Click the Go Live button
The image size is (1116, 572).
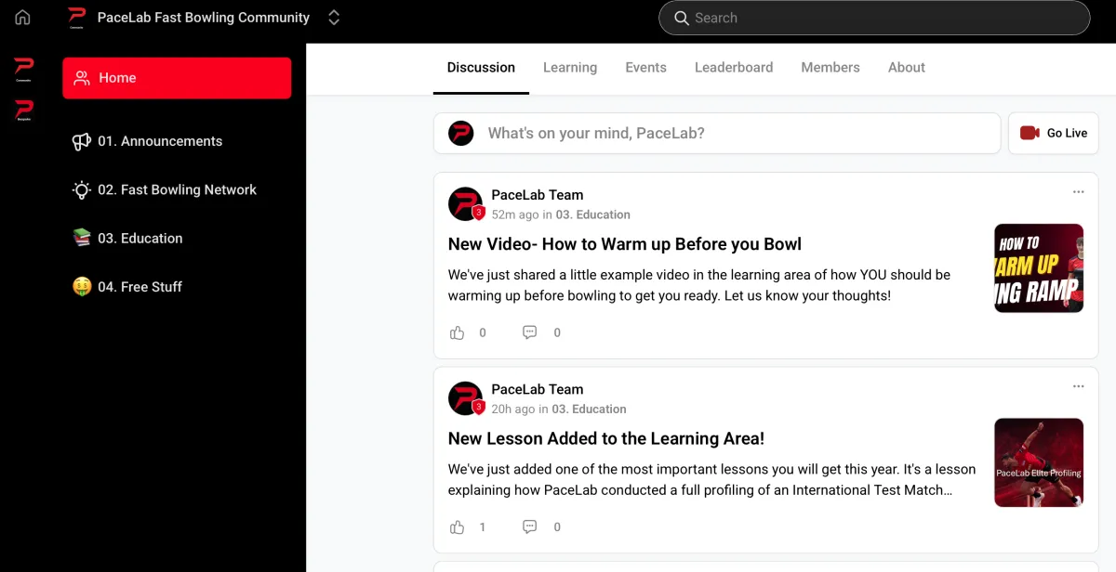(x=1053, y=133)
